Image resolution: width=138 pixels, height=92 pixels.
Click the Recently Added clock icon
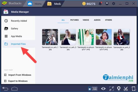(6, 21)
